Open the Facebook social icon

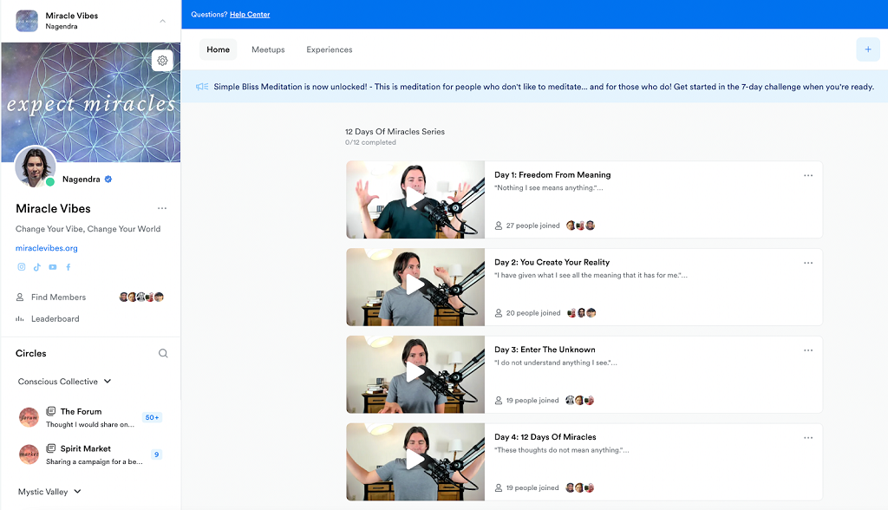pyautogui.click(x=69, y=267)
